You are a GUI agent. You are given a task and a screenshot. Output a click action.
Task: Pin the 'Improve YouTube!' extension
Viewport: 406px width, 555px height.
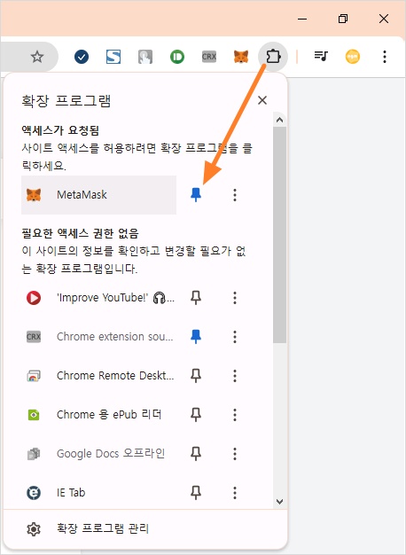[196, 298]
